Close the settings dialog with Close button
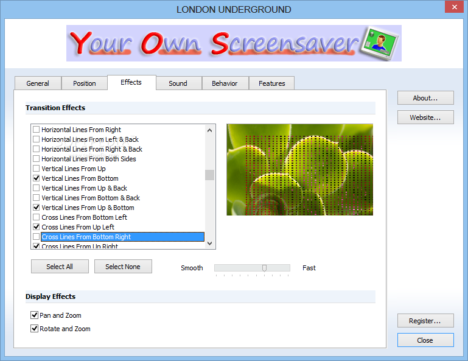The height and width of the screenshot is (361, 468). coord(425,340)
